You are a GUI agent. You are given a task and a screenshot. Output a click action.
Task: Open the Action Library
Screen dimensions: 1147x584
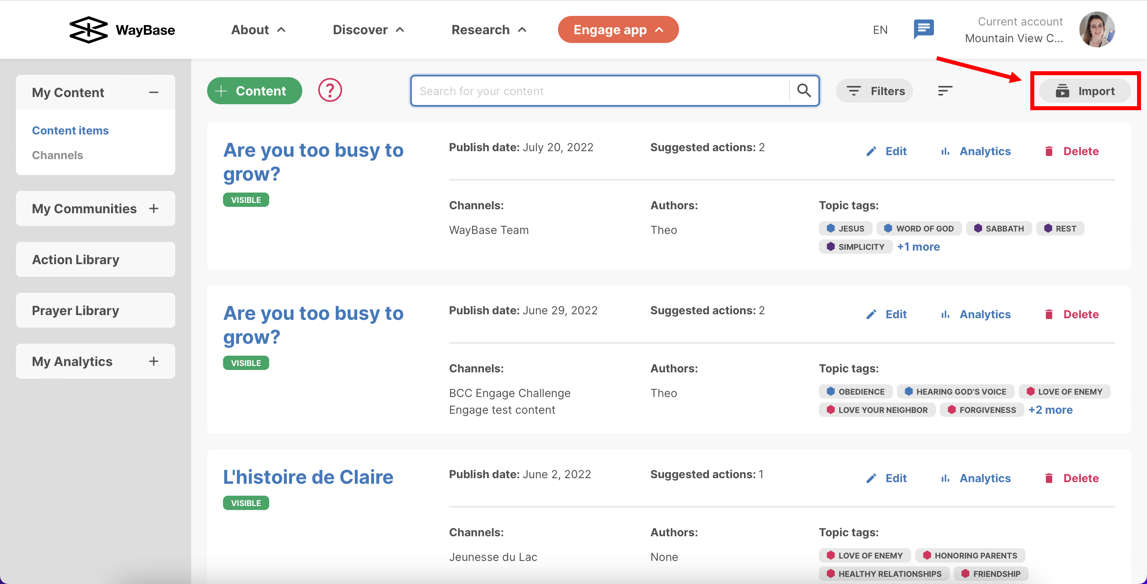pos(95,259)
